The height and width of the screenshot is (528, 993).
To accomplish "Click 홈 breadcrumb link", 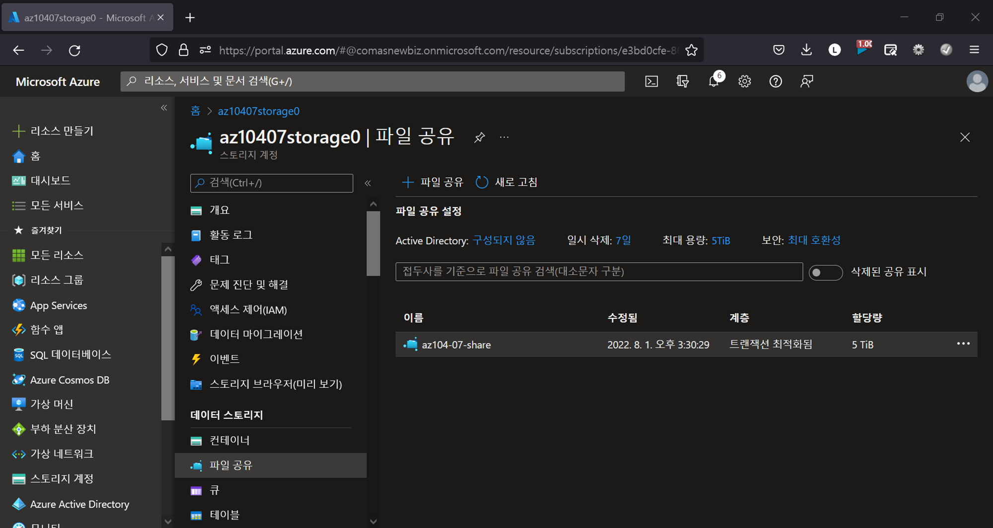I will click(196, 111).
